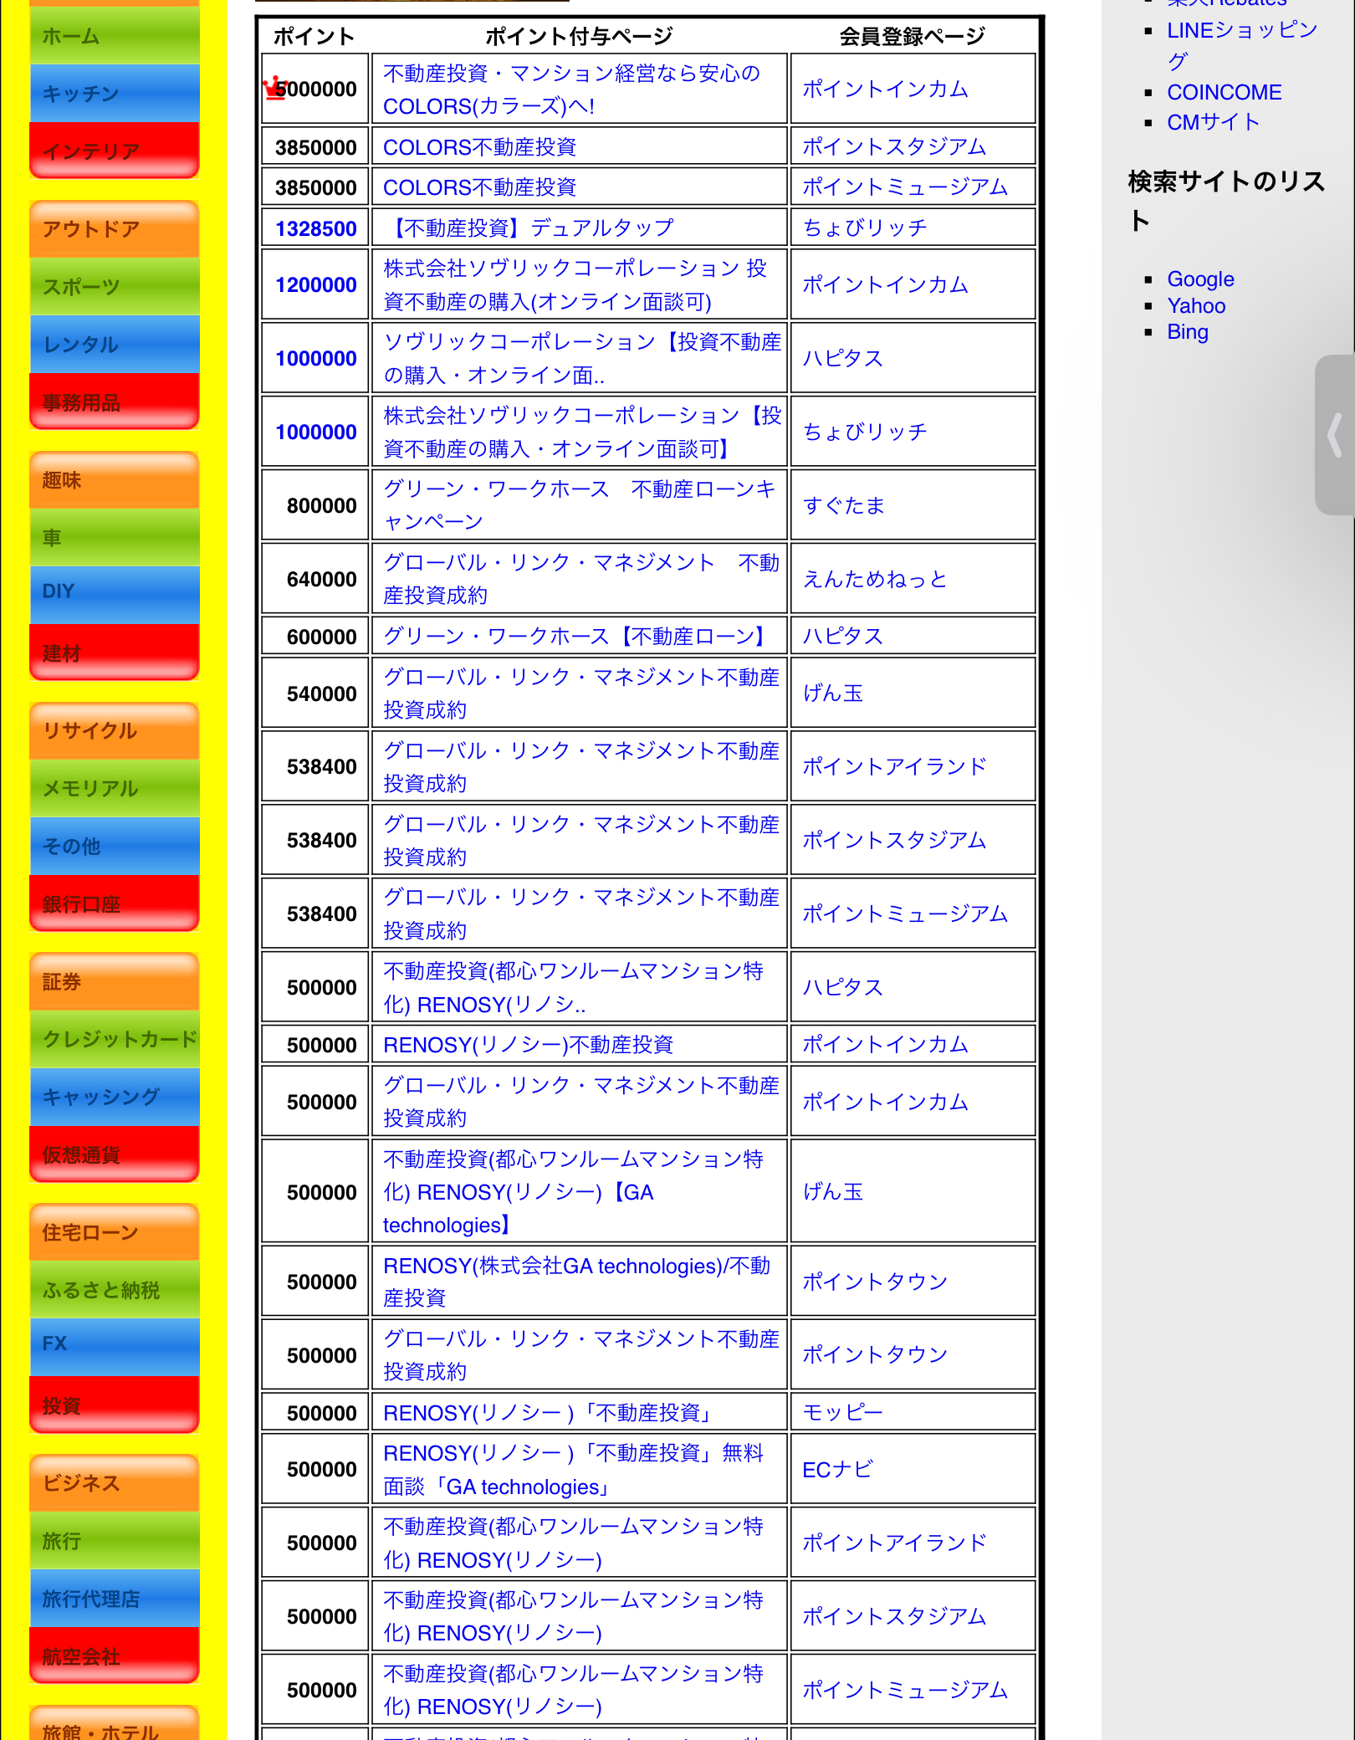This screenshot has height=1740, width=1355.
Task: Open the RENOSY(リノシー)「不動産投資」無料面談 link
Action: coord(574,1470)
